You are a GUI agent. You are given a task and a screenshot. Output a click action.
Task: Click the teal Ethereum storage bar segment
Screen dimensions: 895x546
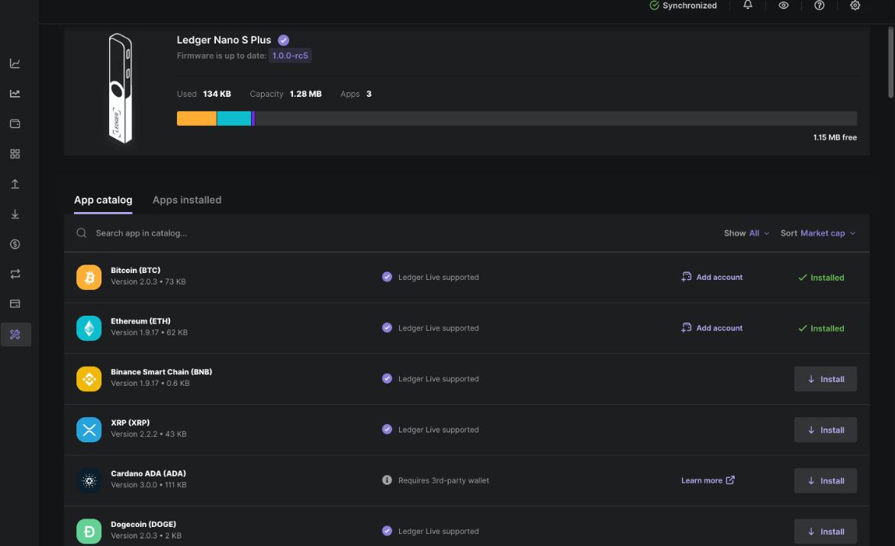point(234,119)
